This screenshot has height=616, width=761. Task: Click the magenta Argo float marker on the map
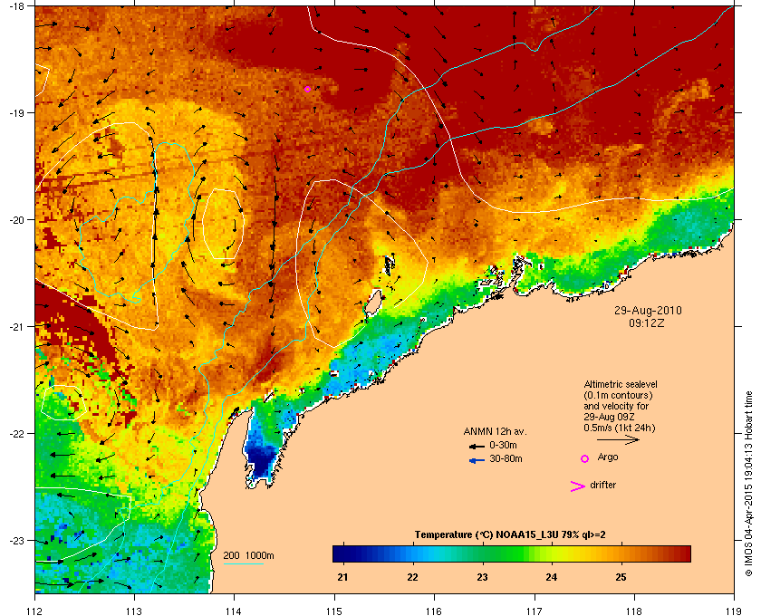point(308,89)
